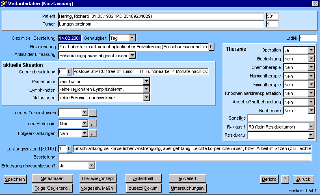Click the ellipsis button beside Folgeerkrankungen
This screenshot has height=195, width=320.
(93, 133)
